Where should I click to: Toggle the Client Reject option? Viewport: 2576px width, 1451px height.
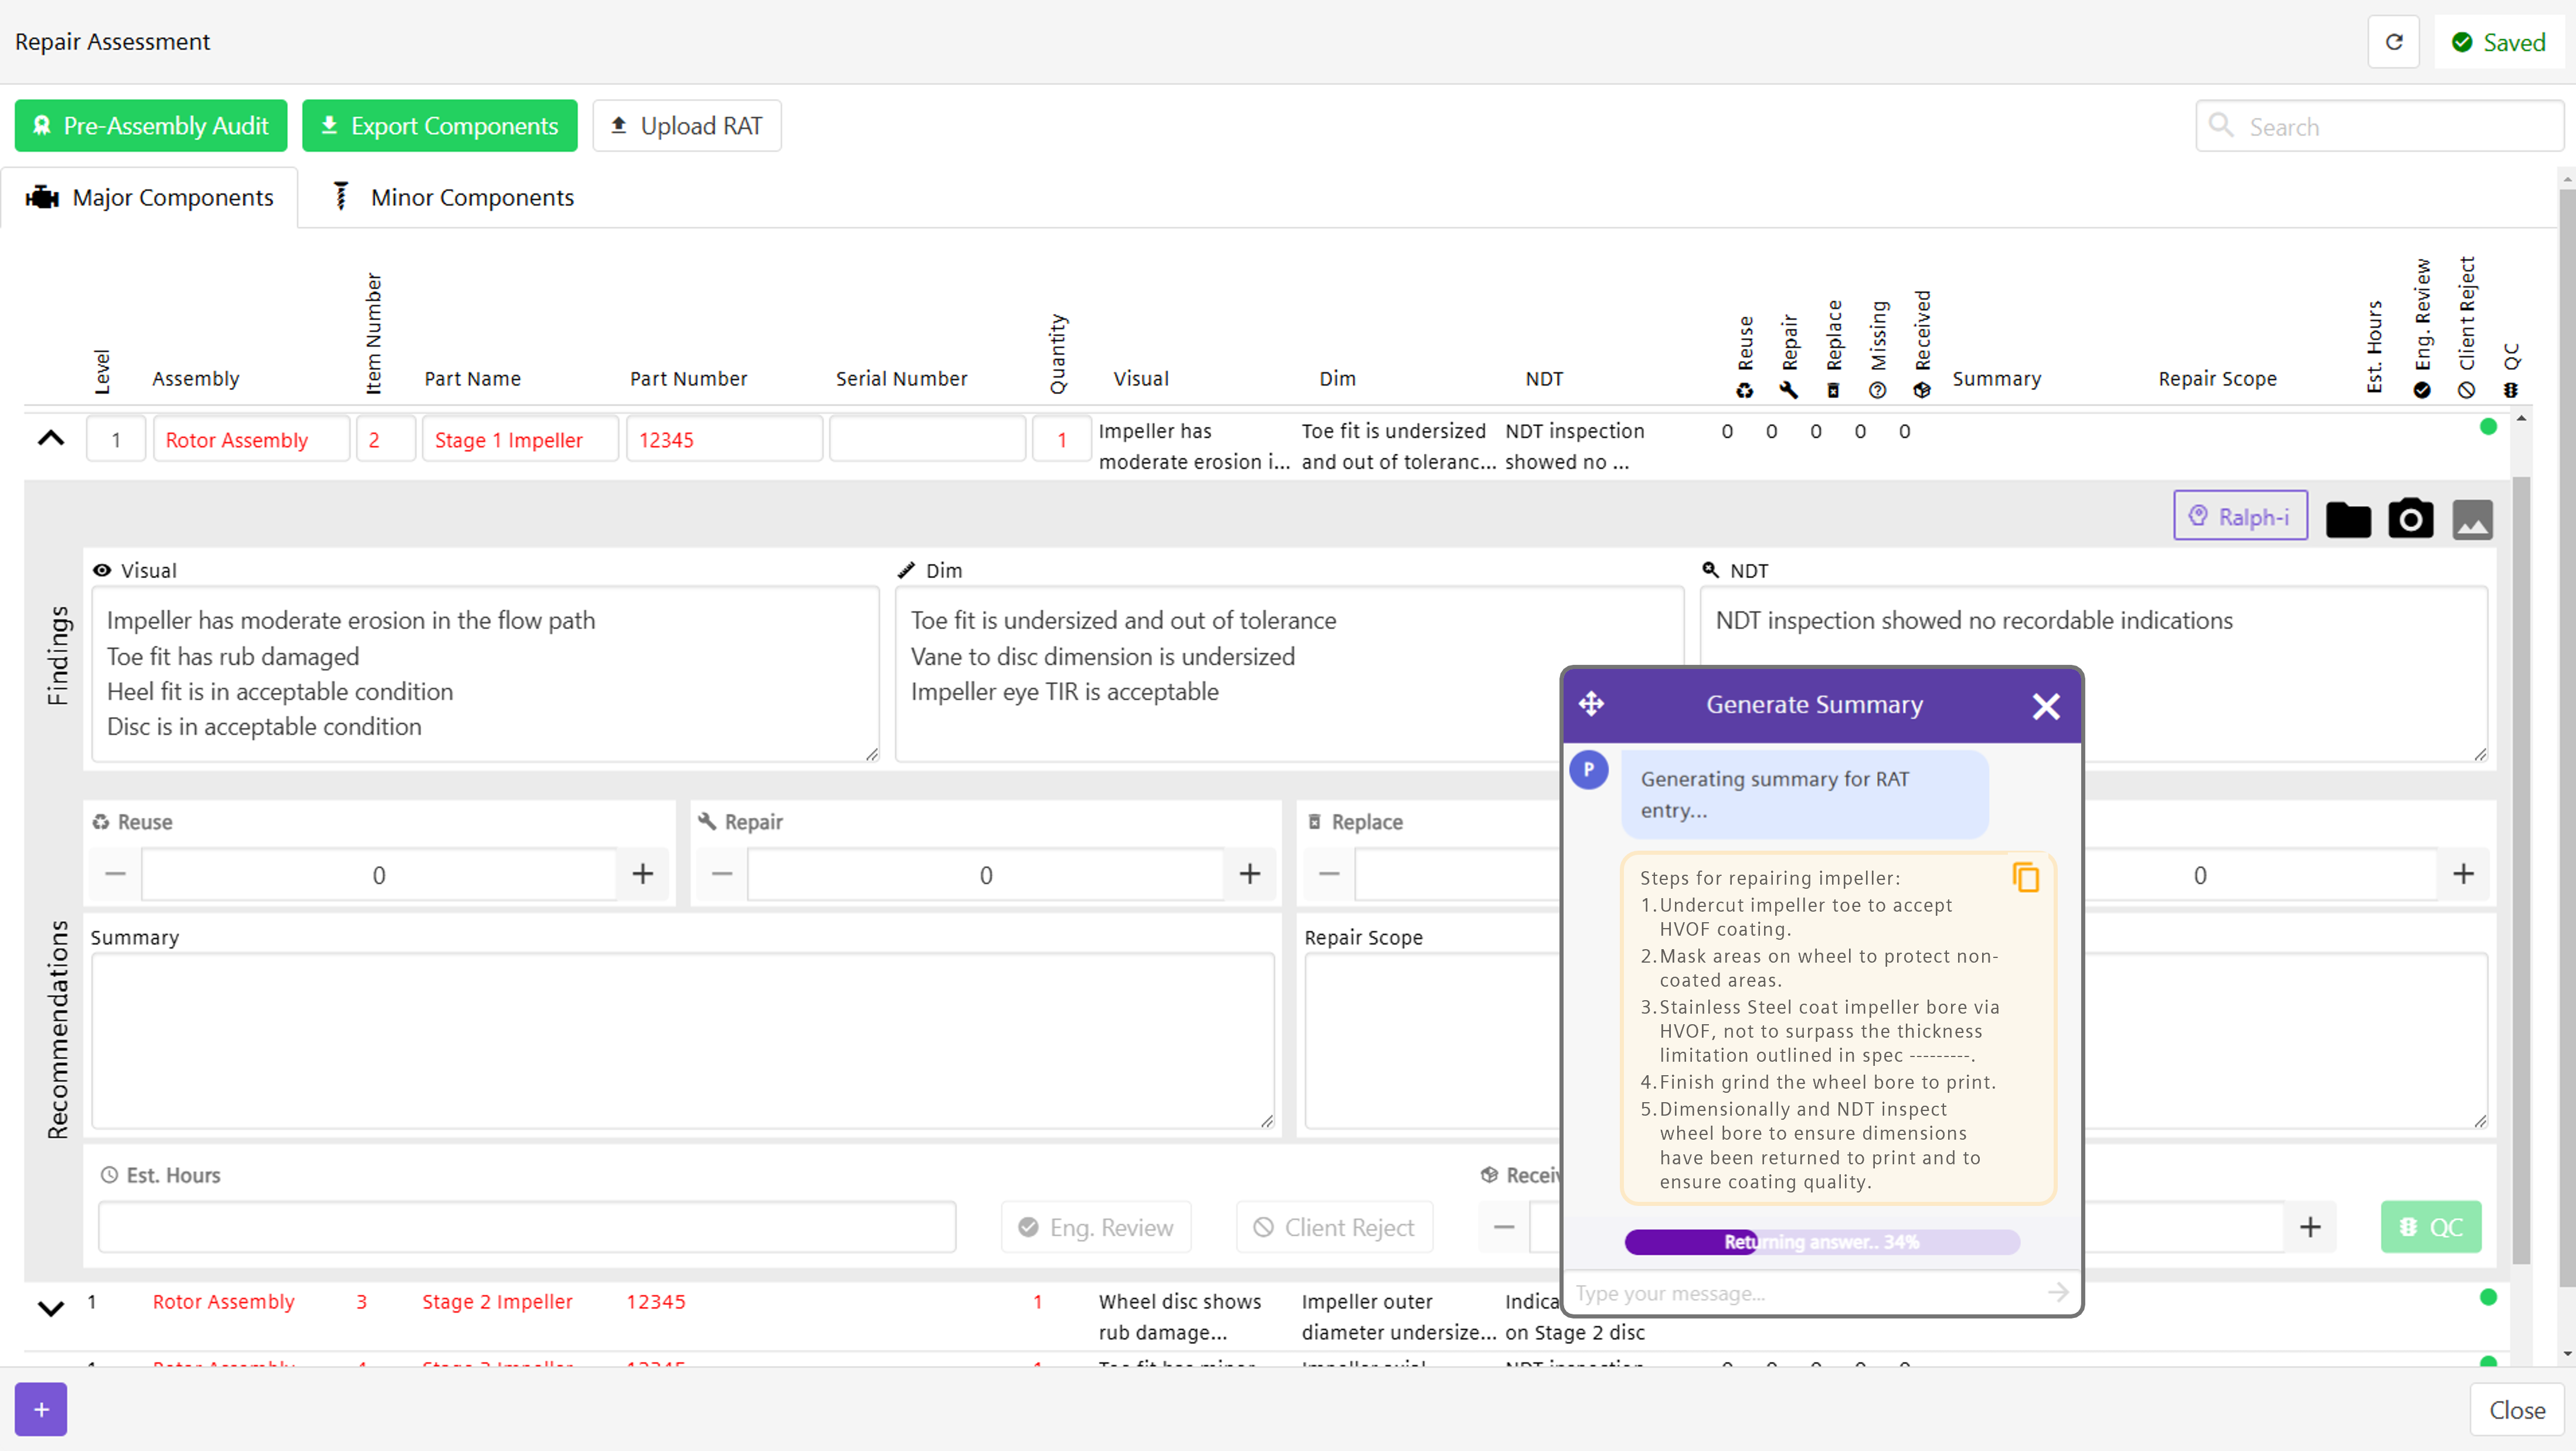(1334, 1227)
